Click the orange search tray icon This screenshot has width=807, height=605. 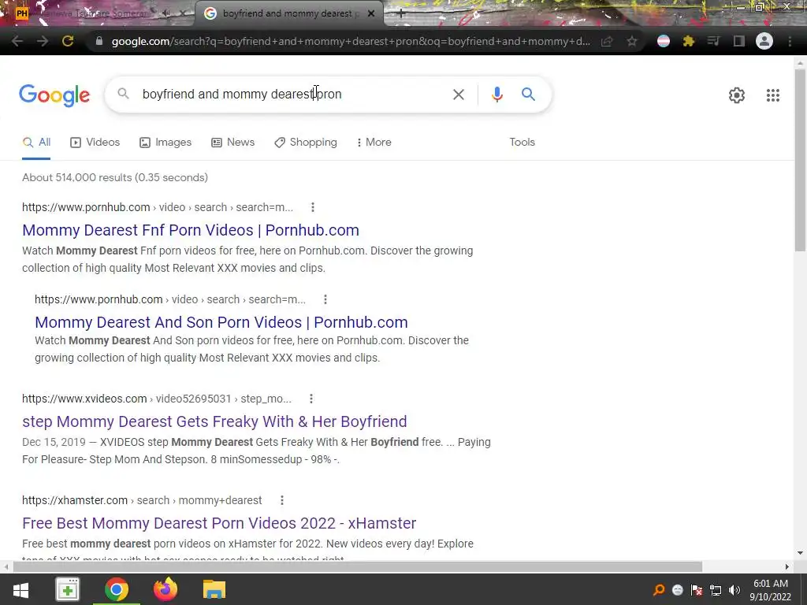coord(658,590)
